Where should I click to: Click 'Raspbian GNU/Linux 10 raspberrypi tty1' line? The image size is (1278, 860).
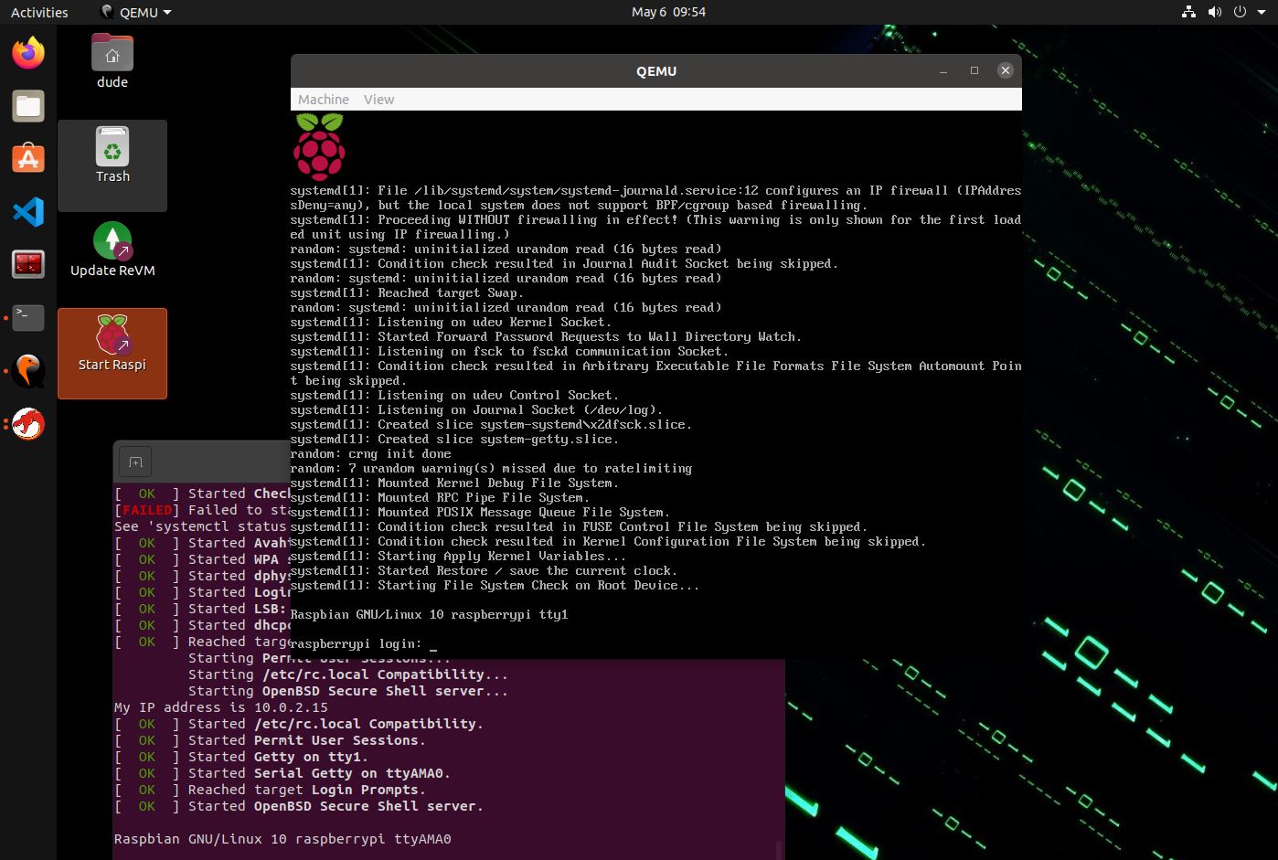pos(429,615)
